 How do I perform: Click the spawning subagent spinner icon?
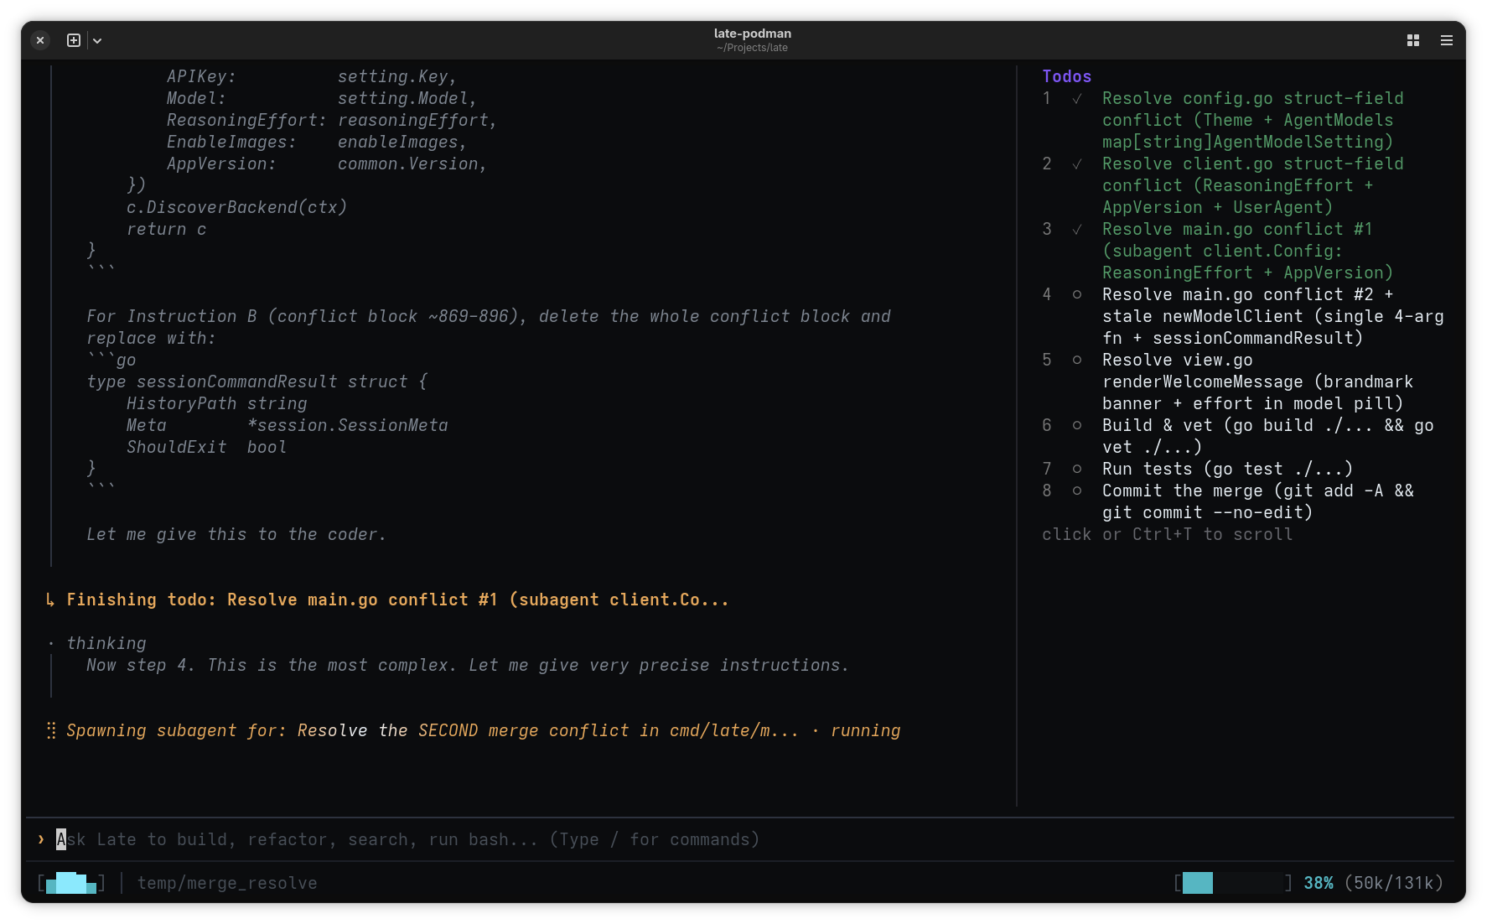[x=51, y=730]
